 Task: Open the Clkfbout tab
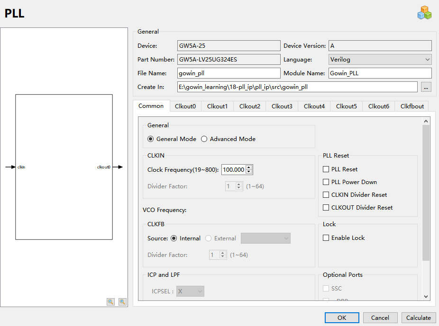pyautogui.click(x=412, y=106)
